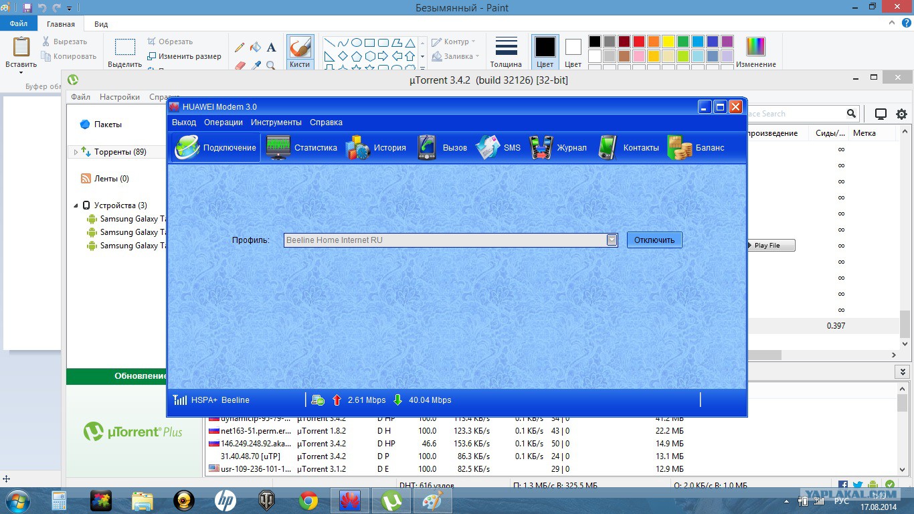The image size is (914, 514).
Task: Pick the yellow color swatch in Paint
Action: click(x=668, y=41)
